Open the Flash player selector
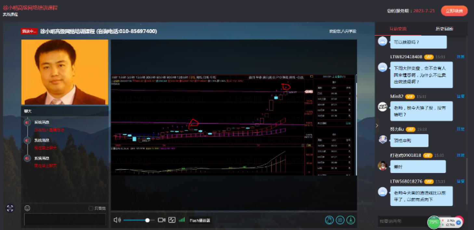This screenshot has width=474, height=230. coord(200,221)
